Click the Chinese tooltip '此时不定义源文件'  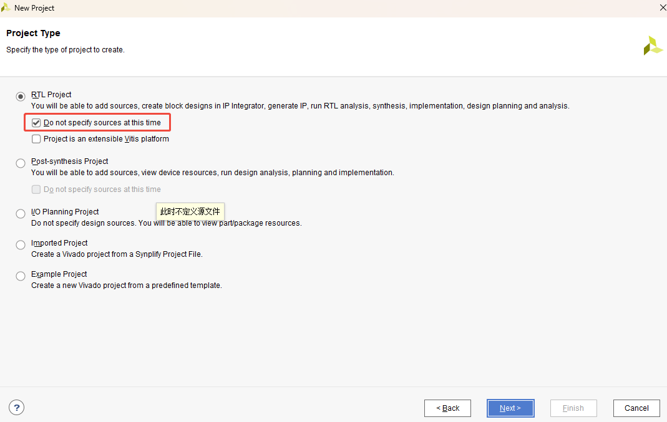[190, 212]
